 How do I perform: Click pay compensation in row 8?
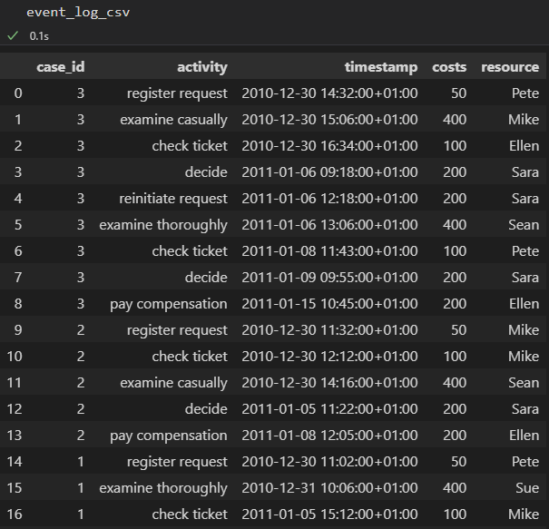[x=169, y=305]
